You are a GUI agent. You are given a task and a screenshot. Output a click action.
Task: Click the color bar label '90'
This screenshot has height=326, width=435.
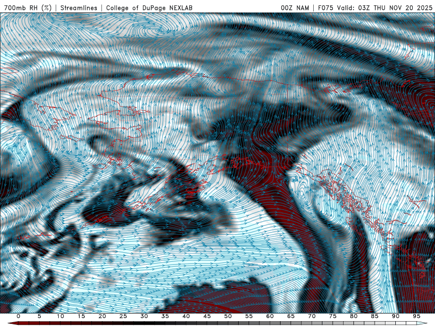click(x=396, y=316)
